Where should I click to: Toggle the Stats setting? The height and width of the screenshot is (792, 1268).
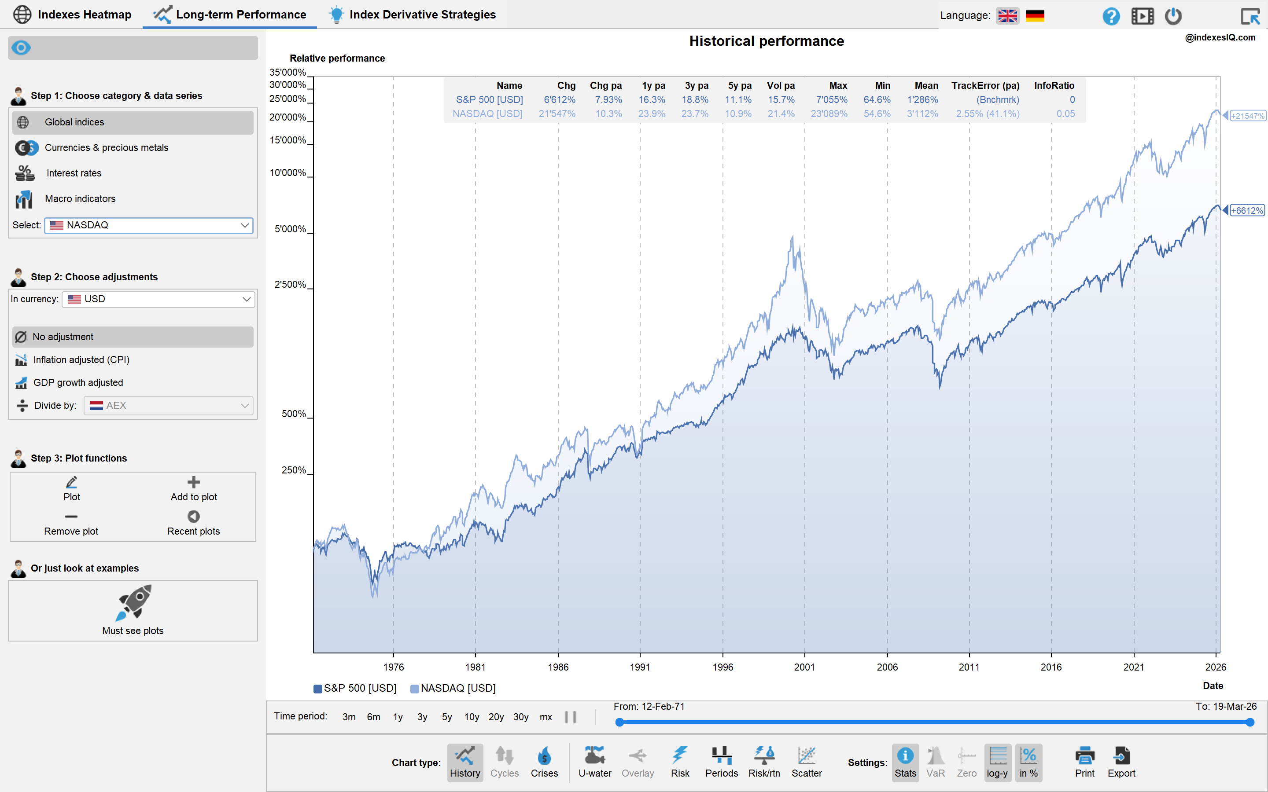[x=905, y=762]
